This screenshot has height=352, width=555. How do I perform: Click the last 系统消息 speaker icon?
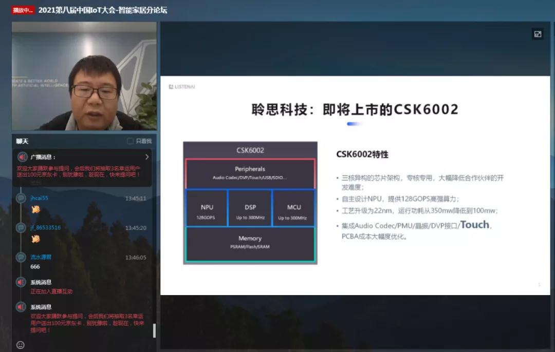[21, 307]
